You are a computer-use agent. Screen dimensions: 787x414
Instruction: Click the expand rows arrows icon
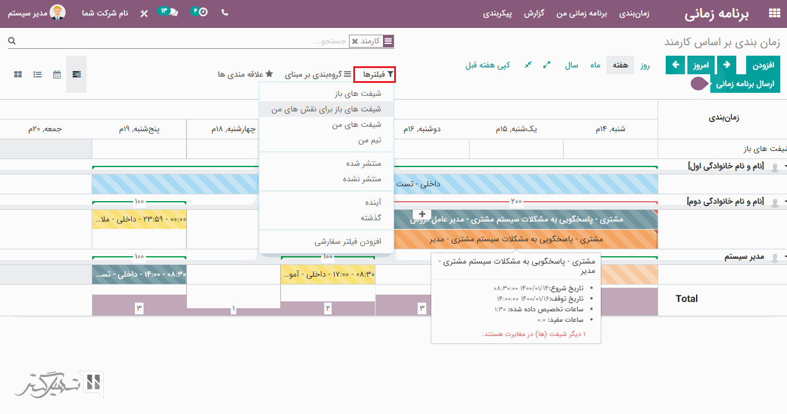pyautogui.click(x=547, y=65)
